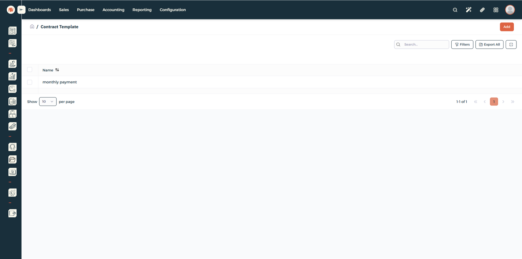
Task: Open the link/attachment icon in header
Action: coord(482,10)
